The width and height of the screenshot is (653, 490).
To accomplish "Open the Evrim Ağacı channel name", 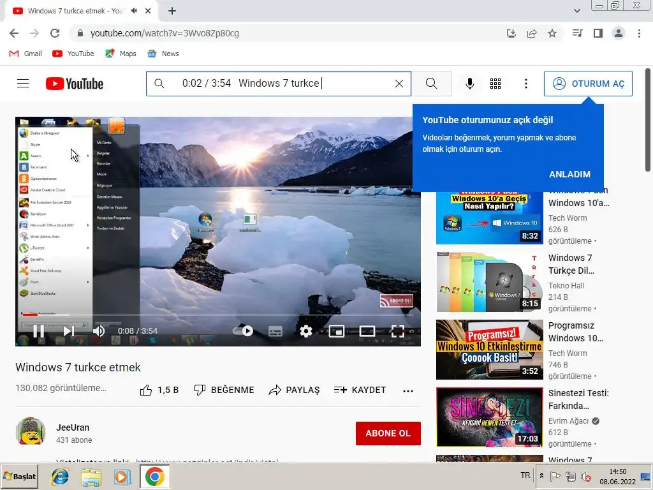I will point(568,421).
